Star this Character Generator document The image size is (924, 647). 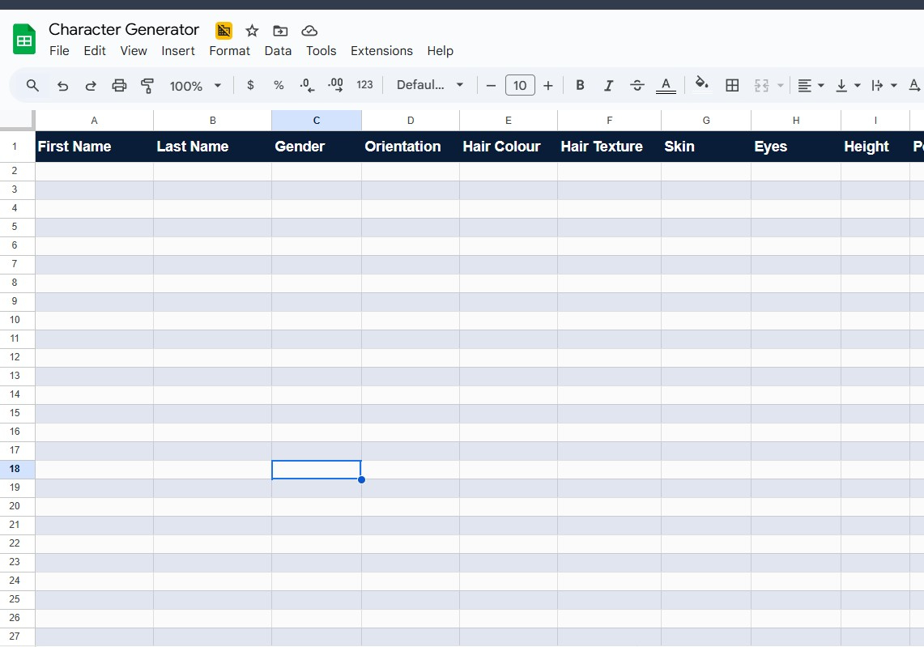coord(252,31)
